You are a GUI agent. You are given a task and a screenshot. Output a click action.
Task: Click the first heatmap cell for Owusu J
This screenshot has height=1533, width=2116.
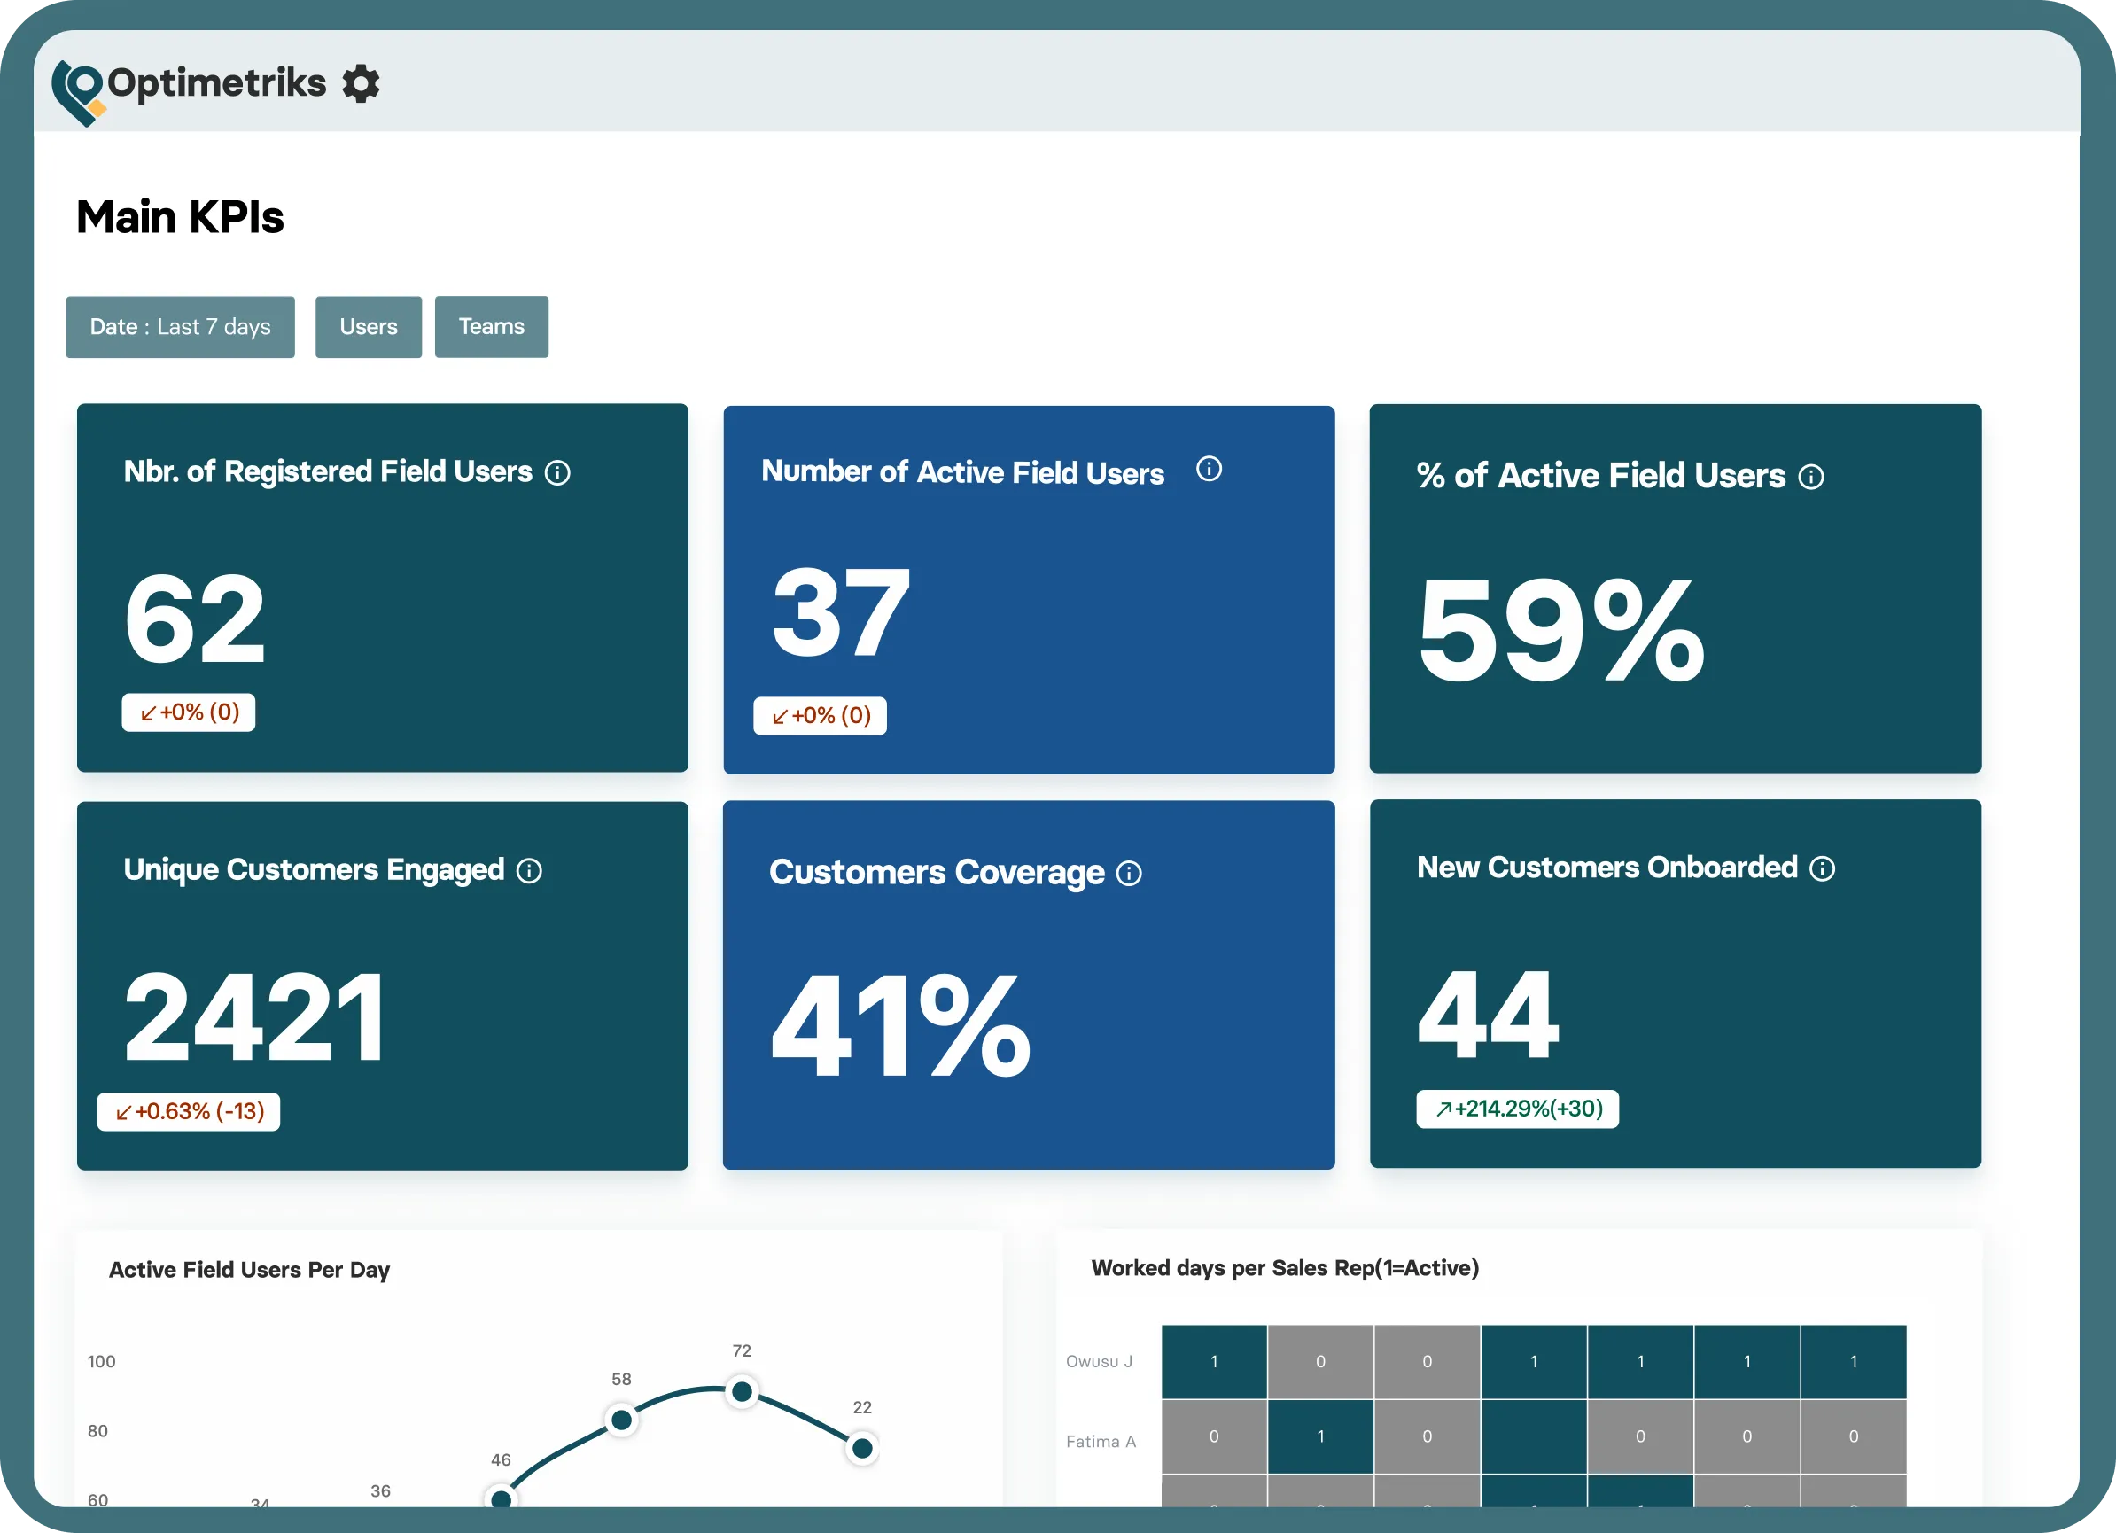[1214, 1361]
